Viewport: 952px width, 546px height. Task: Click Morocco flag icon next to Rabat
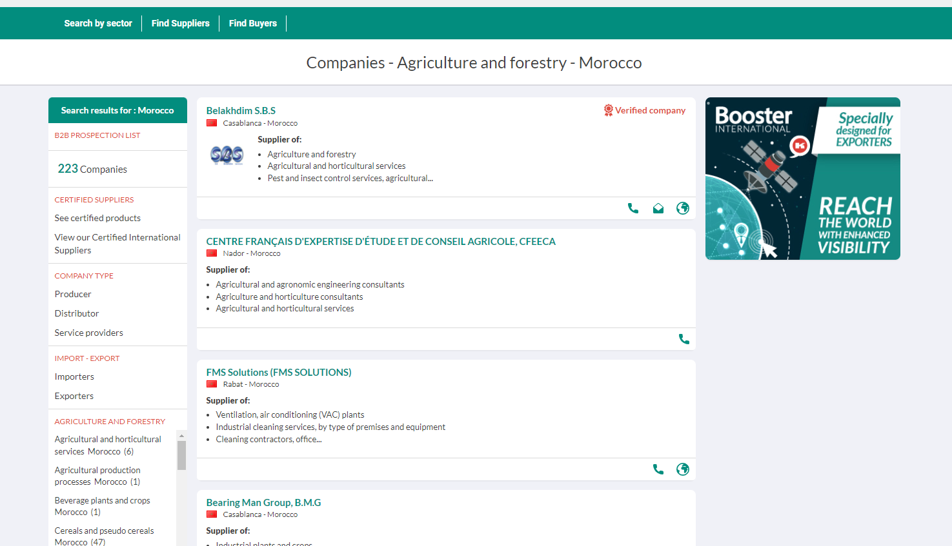click(x=212, y=384)
